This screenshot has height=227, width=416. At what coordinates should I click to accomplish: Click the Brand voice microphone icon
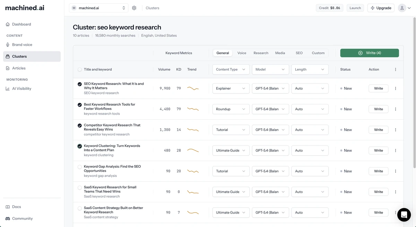(8, 45)
